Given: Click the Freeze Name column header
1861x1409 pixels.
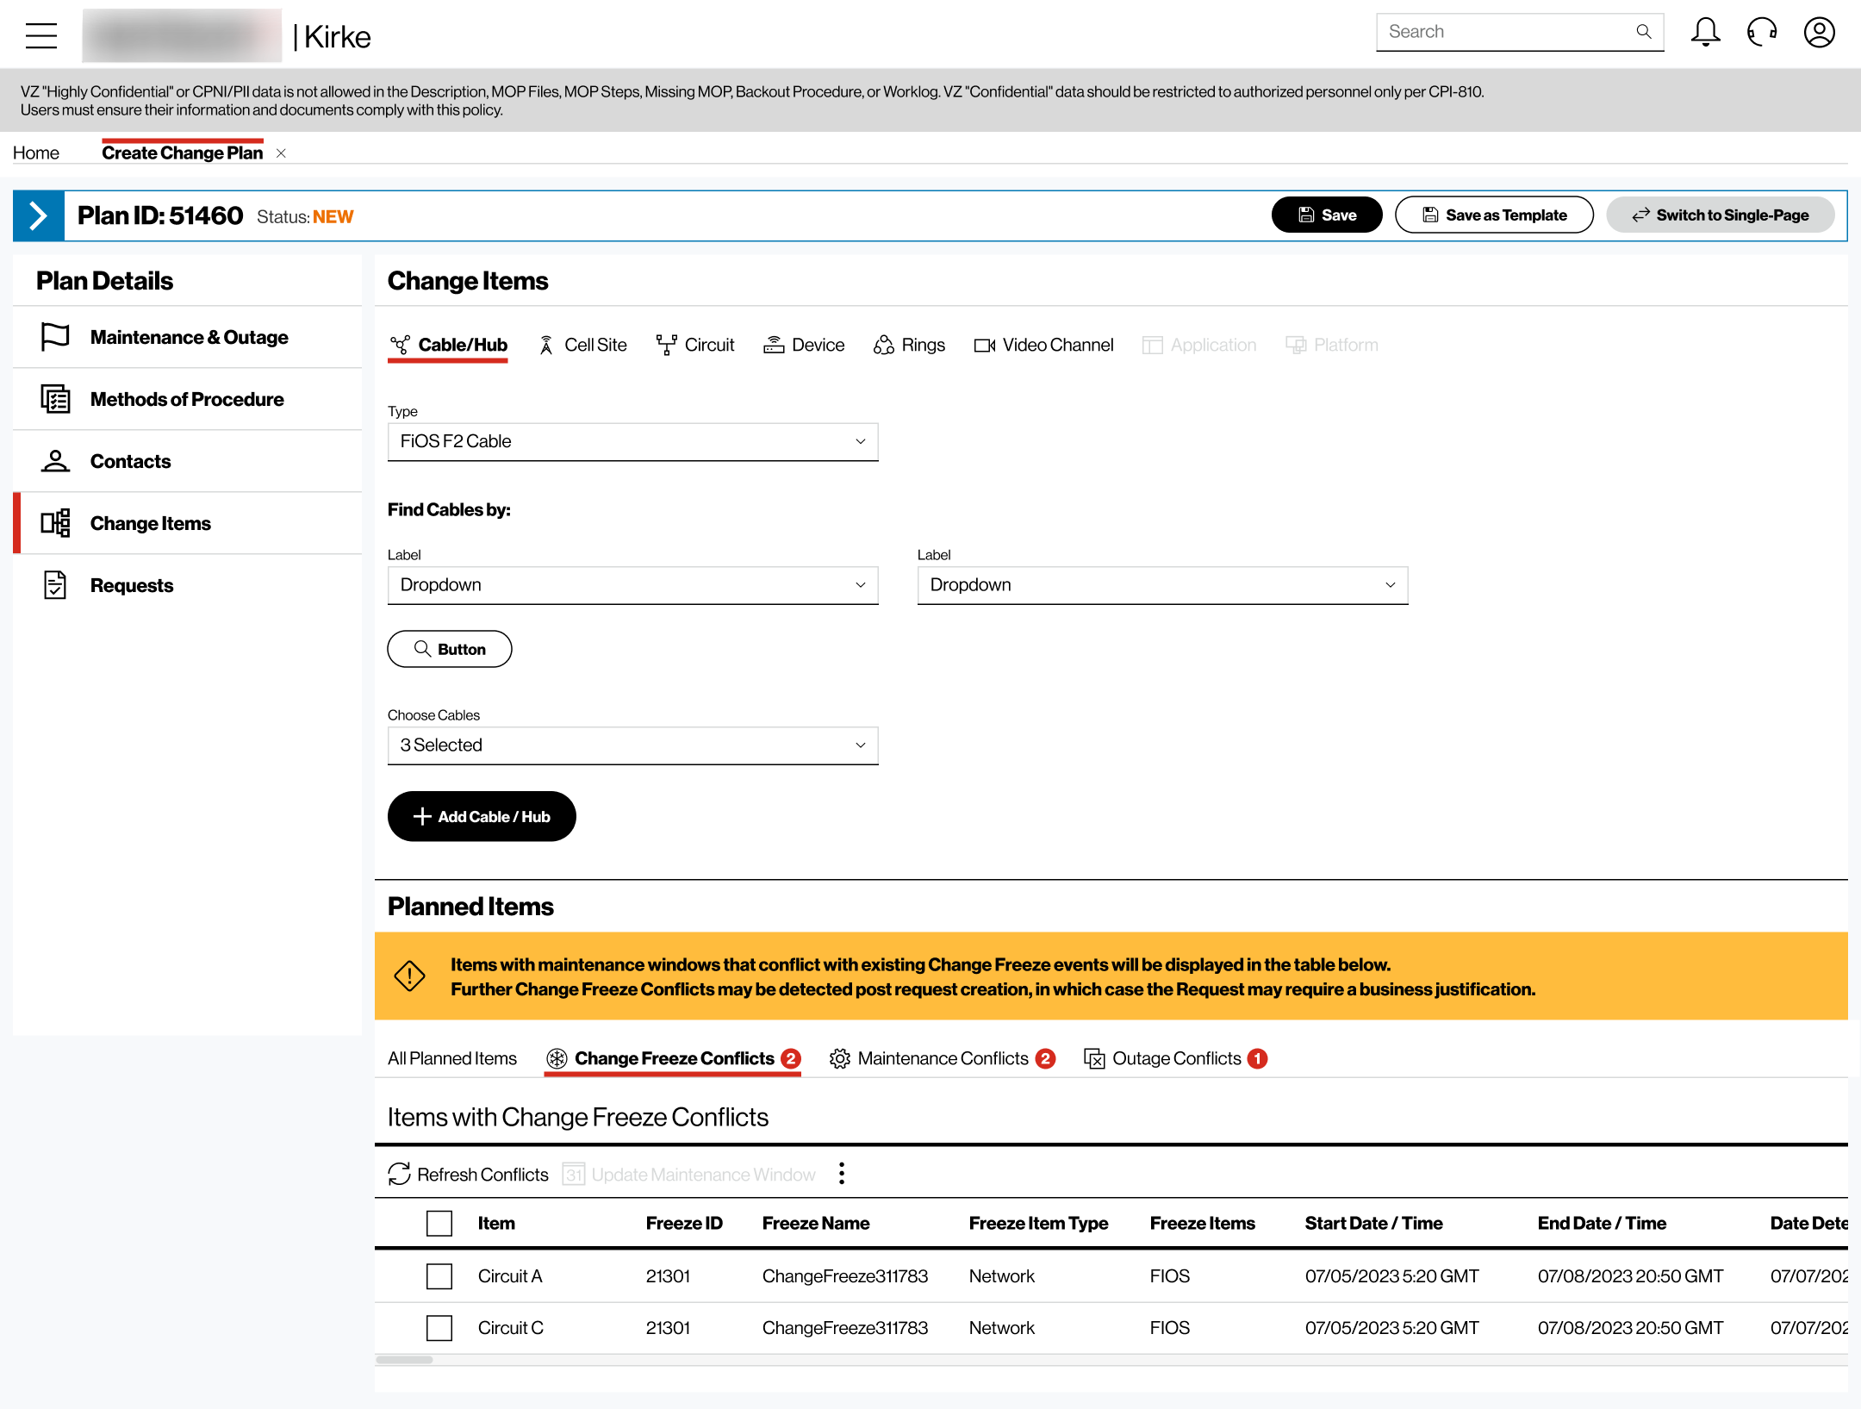Looking at the screenshot, I should point(816,1223).
